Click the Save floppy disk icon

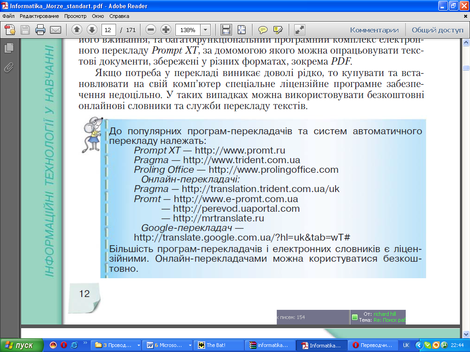pyautogui.click(x=25, y=30)
